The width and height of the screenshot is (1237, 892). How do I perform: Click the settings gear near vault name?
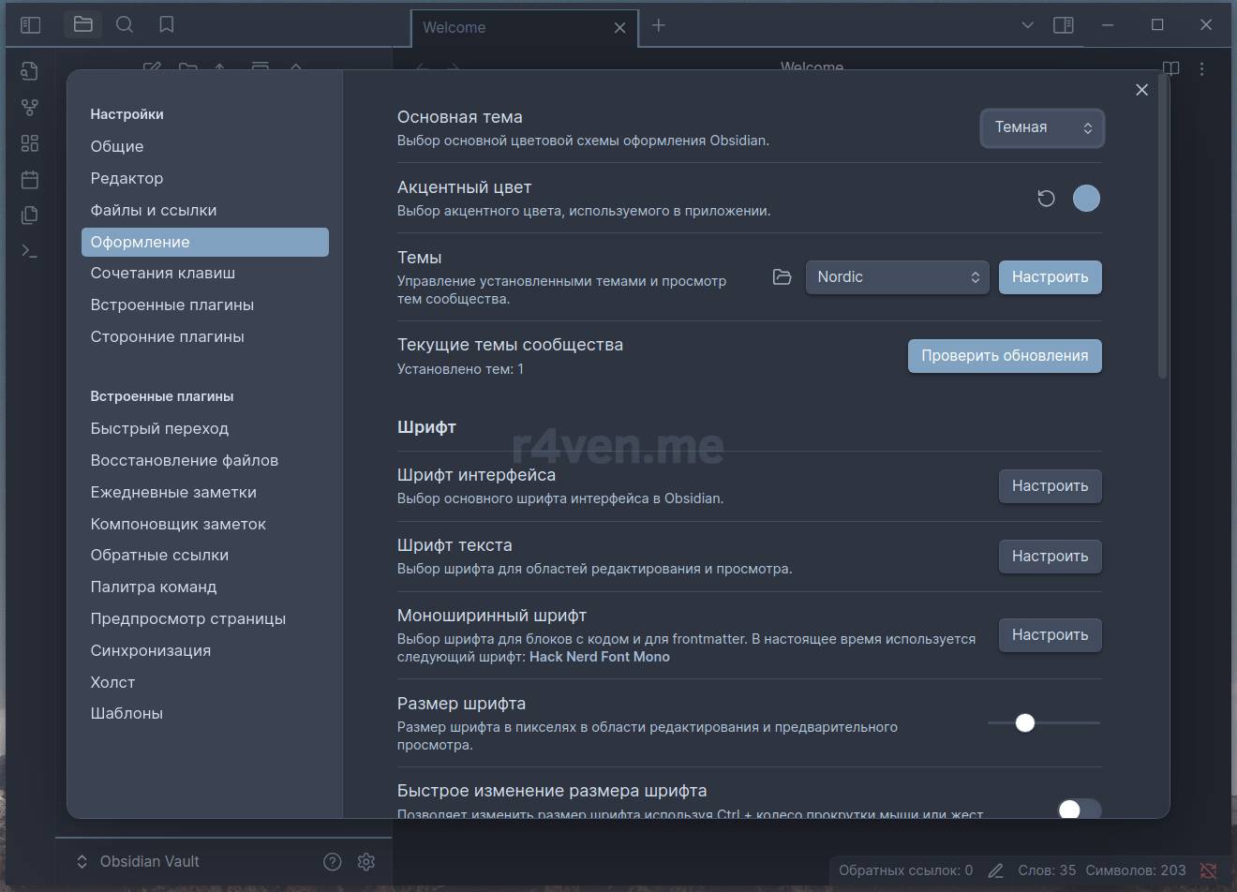point(366,861)
